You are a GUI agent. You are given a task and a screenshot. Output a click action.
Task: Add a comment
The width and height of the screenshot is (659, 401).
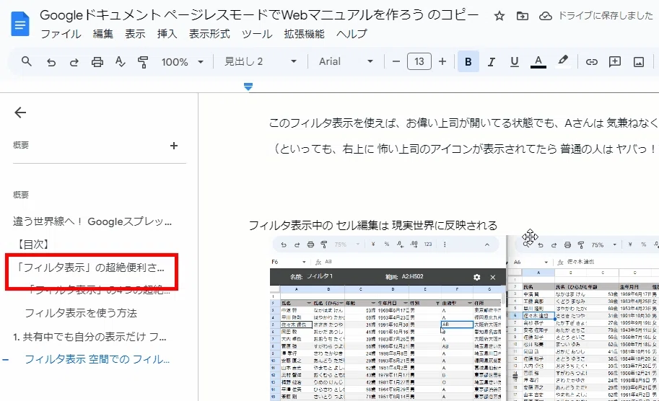coord(614,62)
